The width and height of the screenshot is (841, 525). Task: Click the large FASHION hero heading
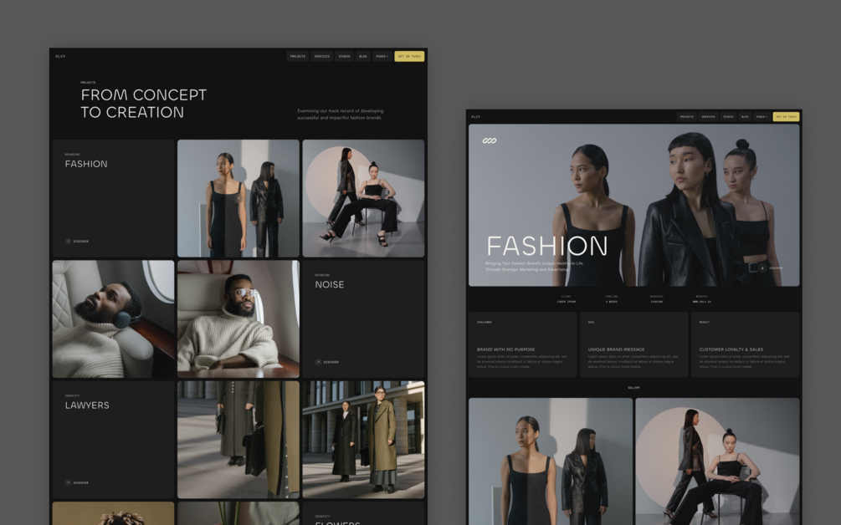pyautogui.click(x=547, y=247)
